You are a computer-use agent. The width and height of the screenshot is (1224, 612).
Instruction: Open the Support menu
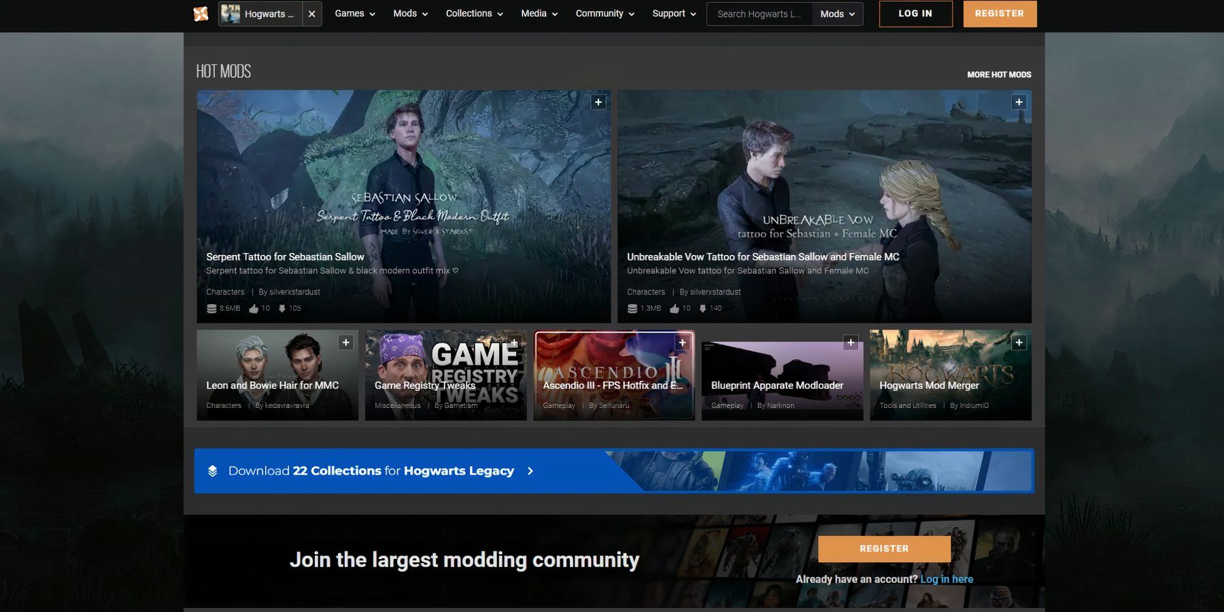pos(674,14)
